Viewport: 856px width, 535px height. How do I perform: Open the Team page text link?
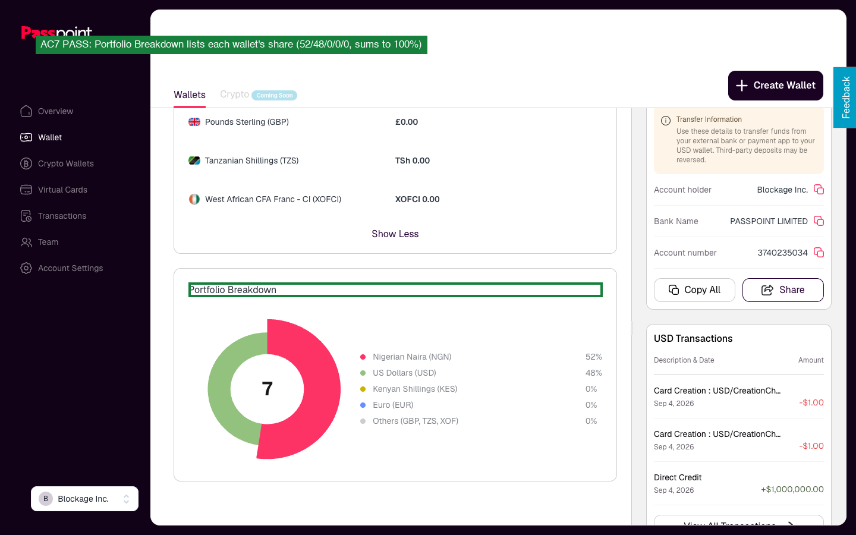(48, 242)
